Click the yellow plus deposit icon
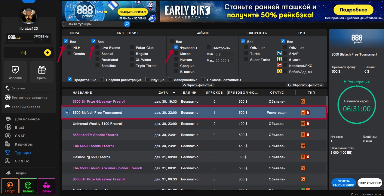 (48, 53)
